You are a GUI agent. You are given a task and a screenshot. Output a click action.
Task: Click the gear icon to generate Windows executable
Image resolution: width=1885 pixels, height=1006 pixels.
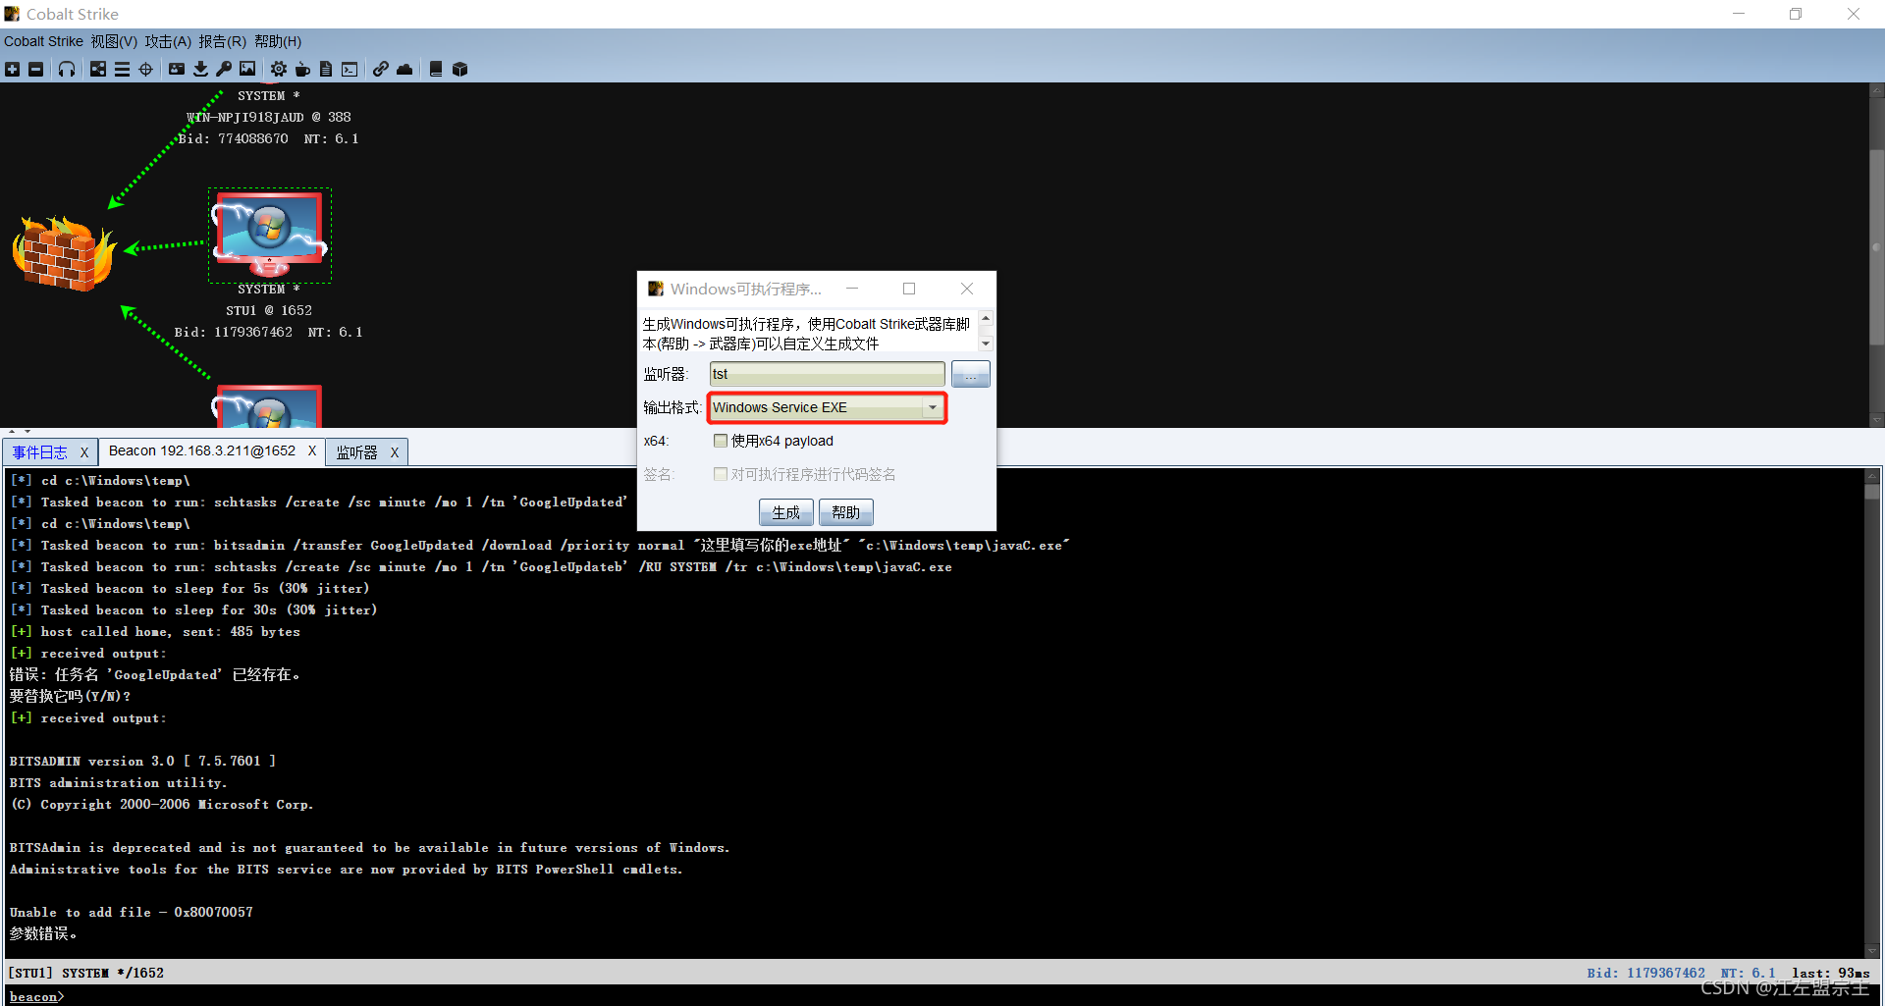tap(279, 69)
